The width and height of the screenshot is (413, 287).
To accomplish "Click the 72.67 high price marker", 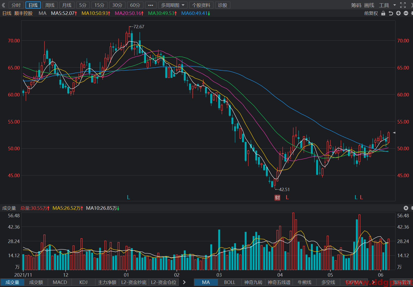I will point(138,27).
